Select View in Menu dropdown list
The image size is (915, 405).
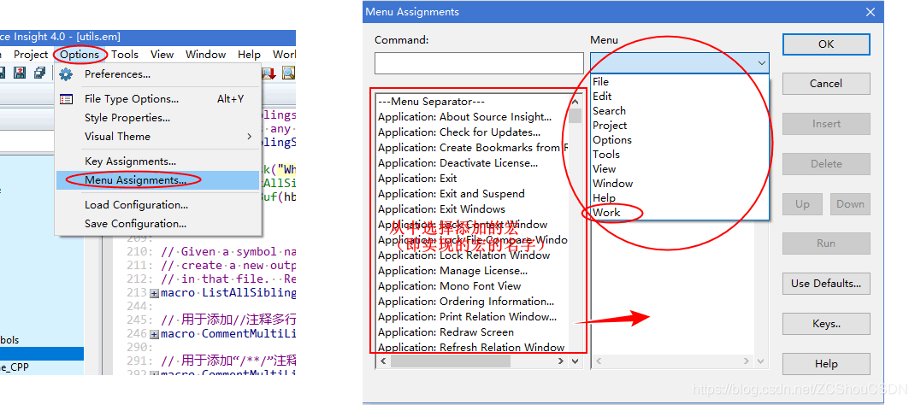pos(680,169)
